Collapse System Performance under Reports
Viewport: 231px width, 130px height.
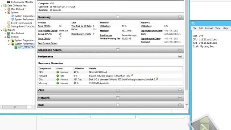pyautogui.click(x=9, y=44)
